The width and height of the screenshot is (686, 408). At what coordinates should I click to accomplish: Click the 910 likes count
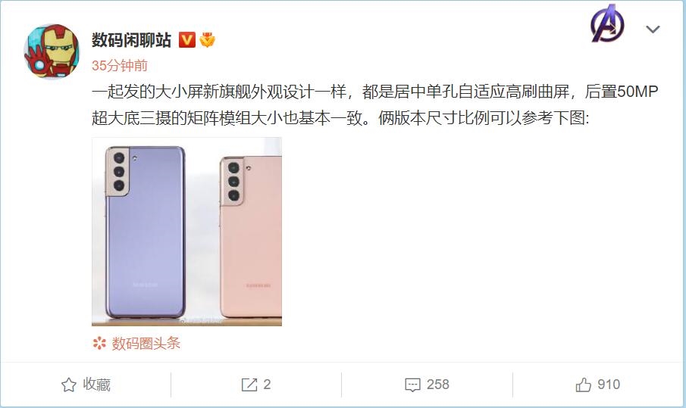coord(609,385)
